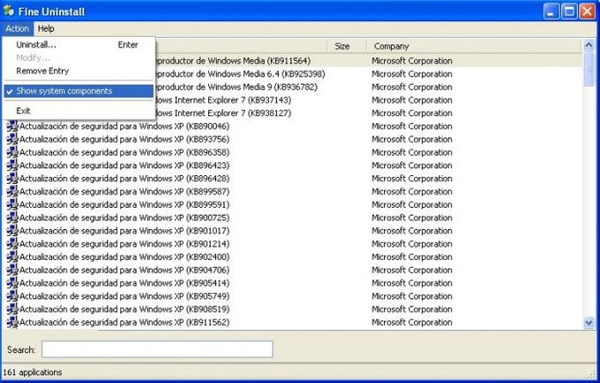Click the icon of update KB901017
Viewport: 600px width, 383px height.
point(12,231)
